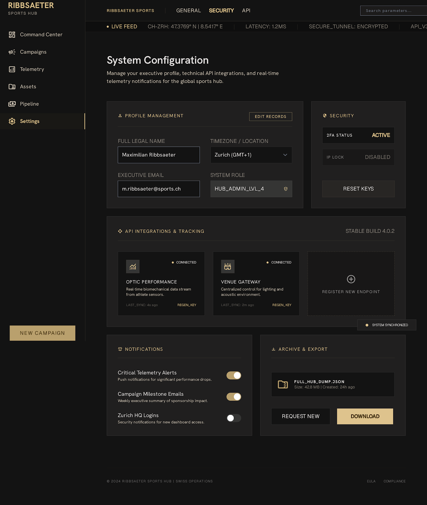This screenshot has width=427, height=505.
Task: Open Campaigns in the sidebar
Action: 42,52
